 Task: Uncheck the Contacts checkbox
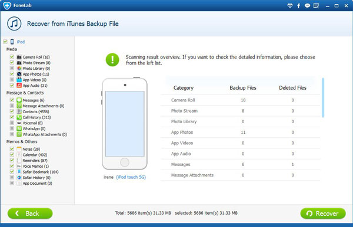click(12, 111)
